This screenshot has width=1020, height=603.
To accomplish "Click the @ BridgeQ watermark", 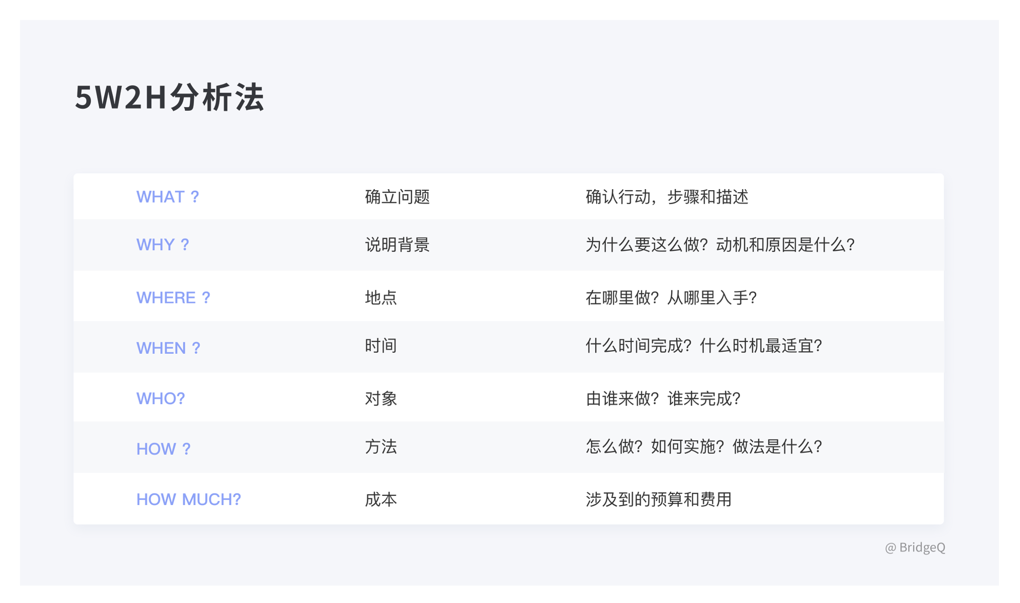I will coord(915,548).
